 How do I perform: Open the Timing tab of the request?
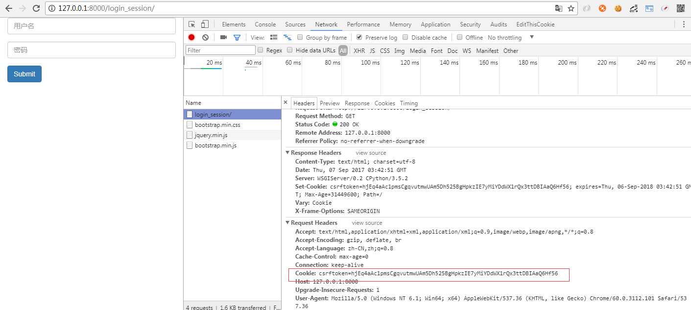pos(409,103)
